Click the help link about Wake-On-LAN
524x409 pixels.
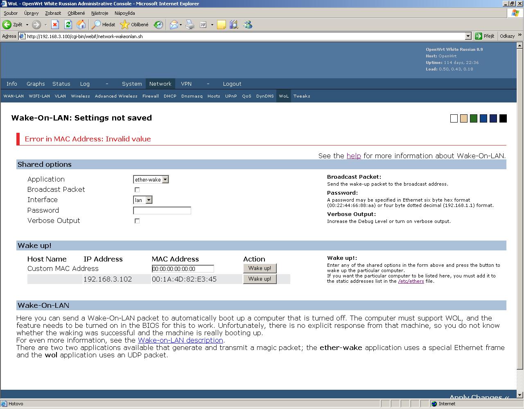point(354,156)
